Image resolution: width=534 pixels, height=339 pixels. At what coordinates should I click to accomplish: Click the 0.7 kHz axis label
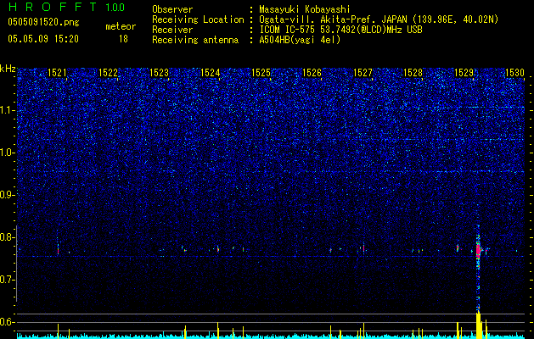(8, 280)
